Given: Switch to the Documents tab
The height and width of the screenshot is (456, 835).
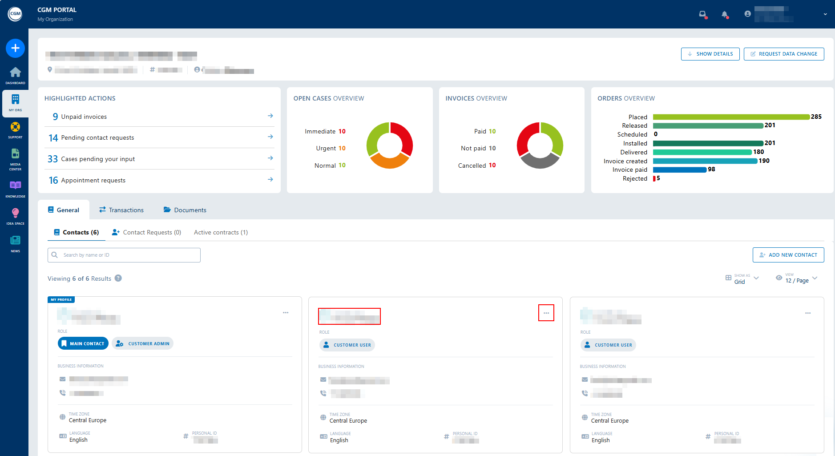Looking at the screenshot, I should pos(185,210).
